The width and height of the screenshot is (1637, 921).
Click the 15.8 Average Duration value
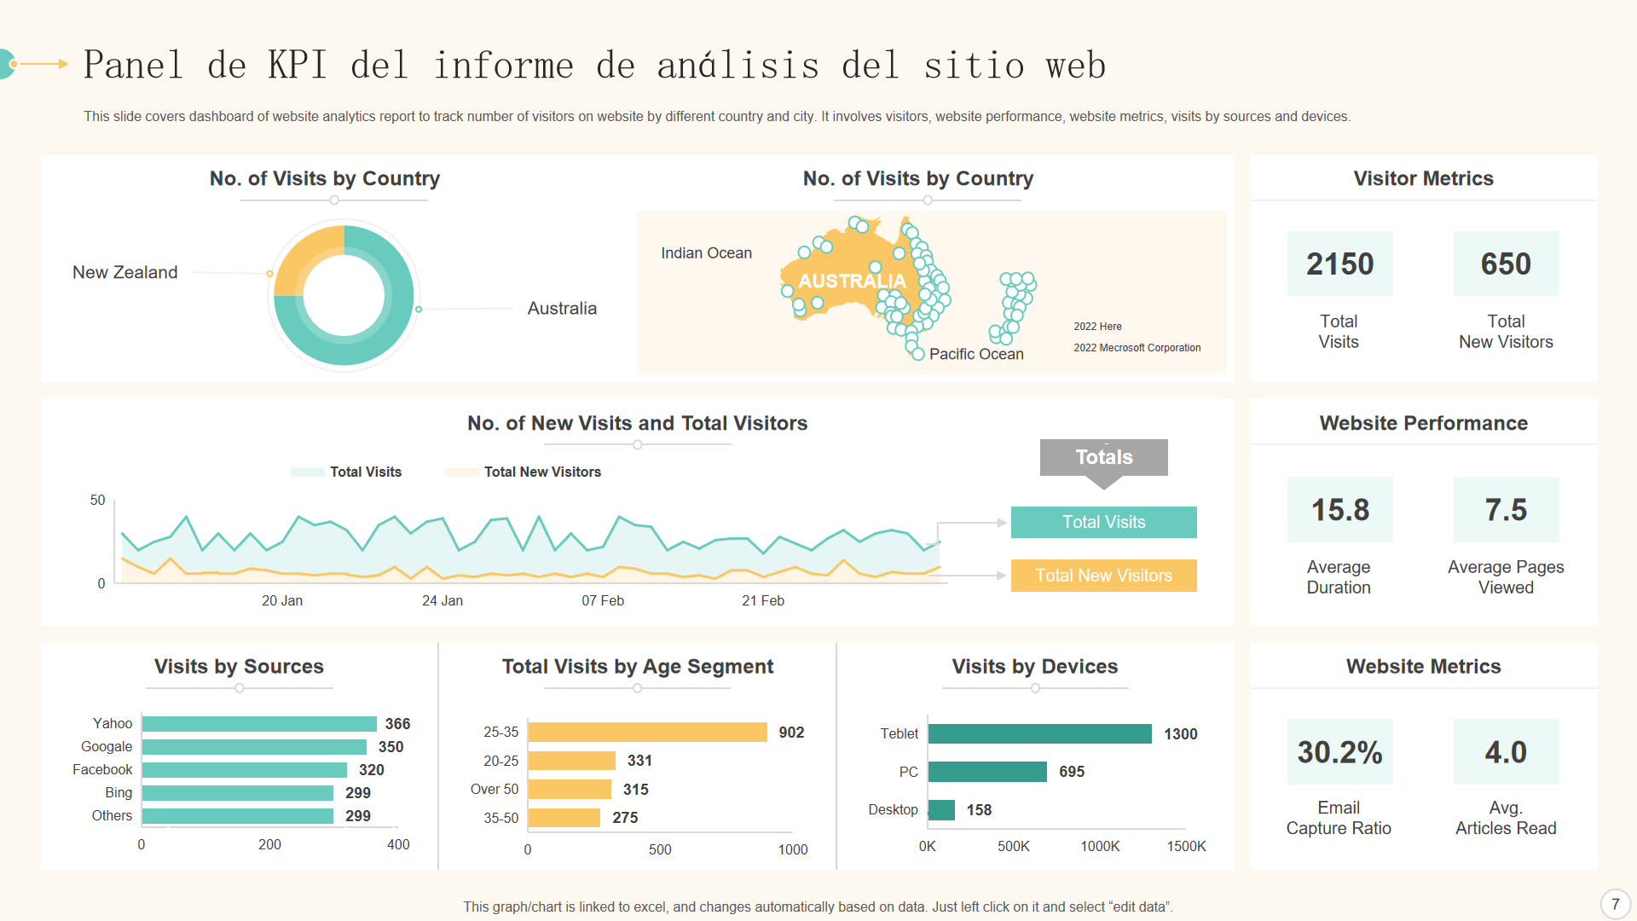pos(1339,509)
